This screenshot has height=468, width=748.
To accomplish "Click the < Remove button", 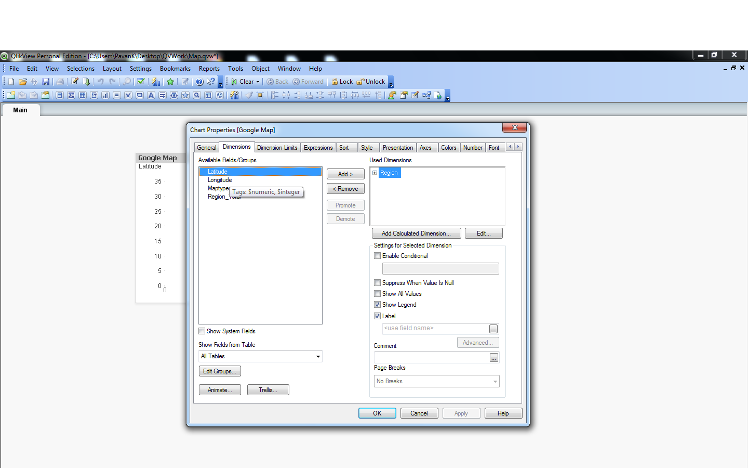I will (x=345, y=189).
